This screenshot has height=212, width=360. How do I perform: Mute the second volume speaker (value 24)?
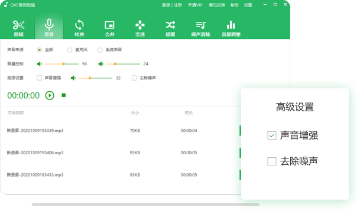[x=101, y=64]
